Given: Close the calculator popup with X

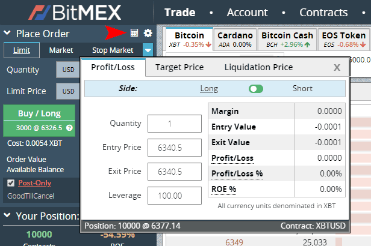Looking at the screenshot, I should pyautogui.click(x=337, y=68).
